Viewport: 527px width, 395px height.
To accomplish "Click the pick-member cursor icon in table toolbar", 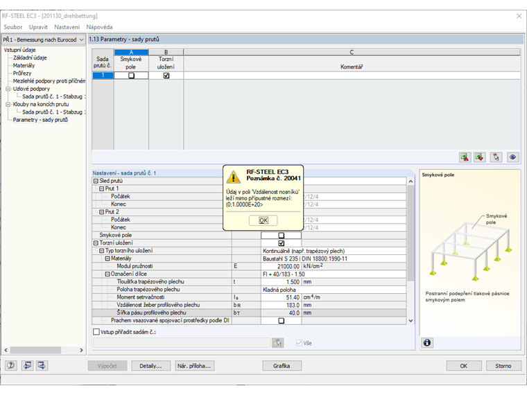I will click(x=496, y=157).
